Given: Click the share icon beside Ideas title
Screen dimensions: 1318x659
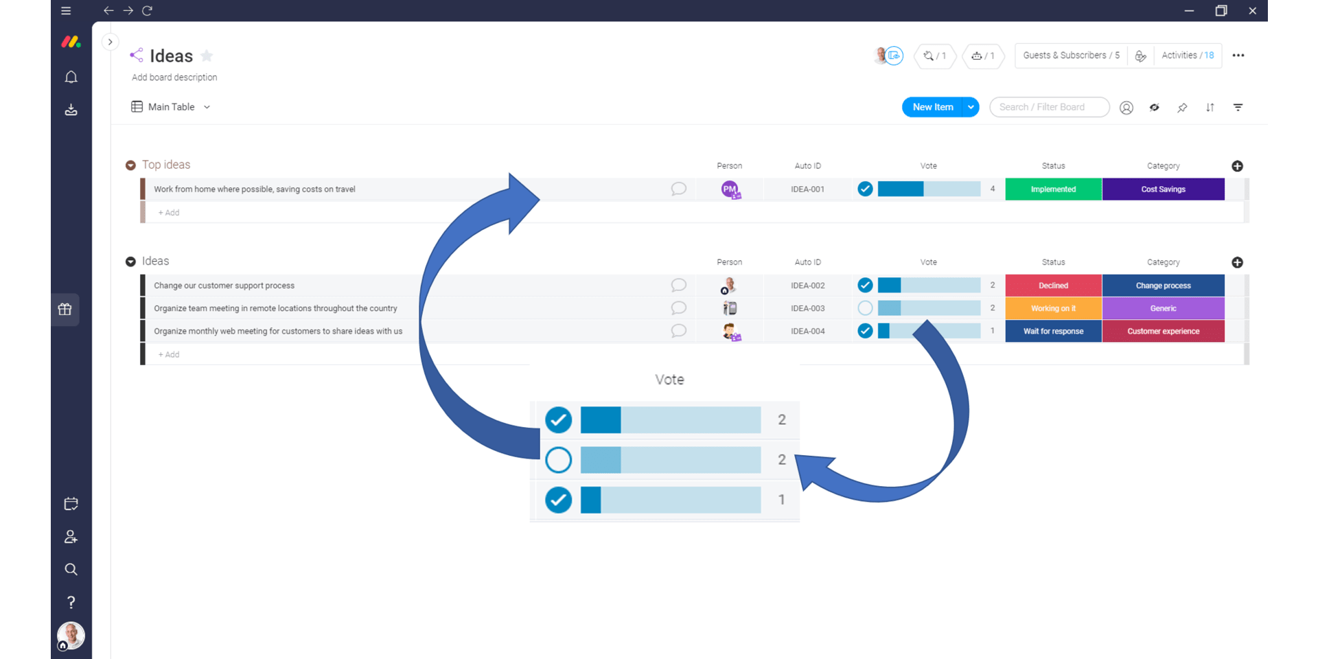Looking at the screenshot, I should pos(136,55).
